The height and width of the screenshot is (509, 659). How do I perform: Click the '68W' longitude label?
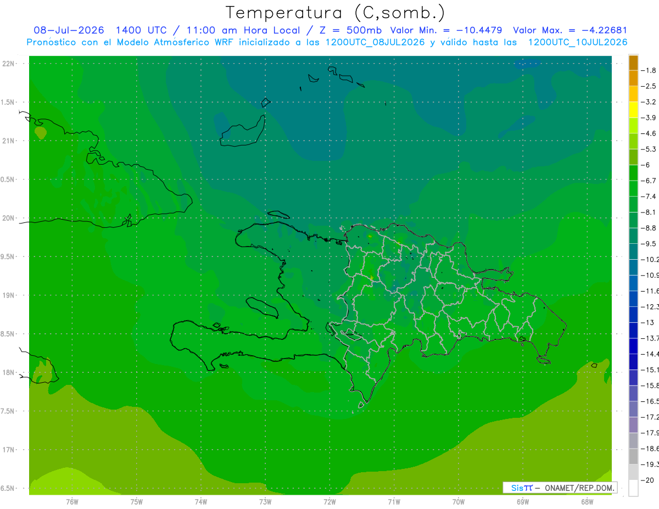tap(587, 502)
